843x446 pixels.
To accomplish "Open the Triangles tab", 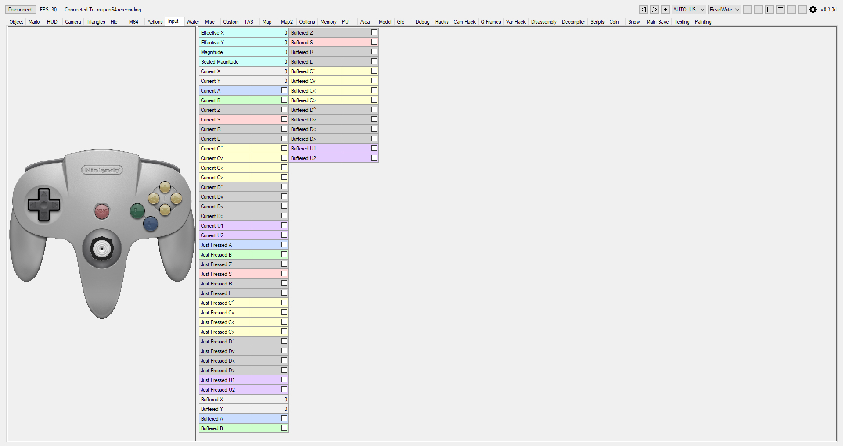I will 96,22.
